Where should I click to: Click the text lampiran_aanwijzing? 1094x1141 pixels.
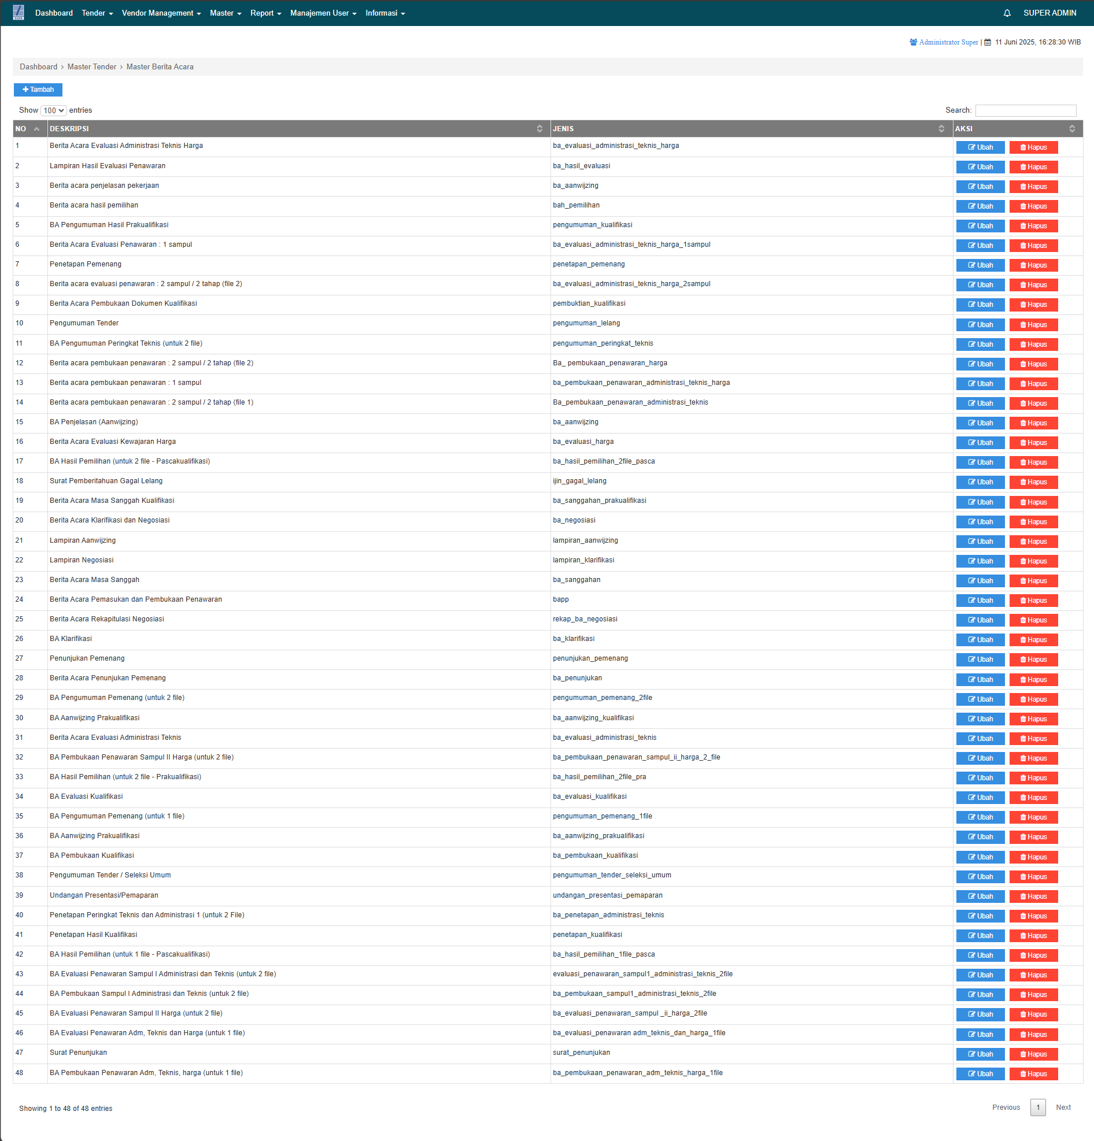(x=585, y=540)
